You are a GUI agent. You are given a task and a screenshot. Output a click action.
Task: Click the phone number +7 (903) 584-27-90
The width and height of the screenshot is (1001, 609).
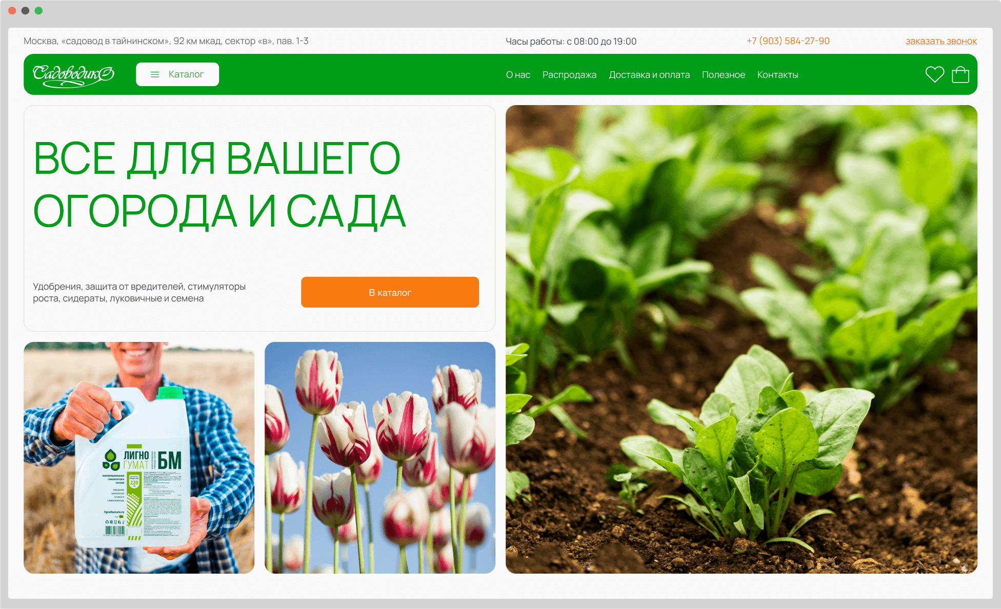[788, 41]
